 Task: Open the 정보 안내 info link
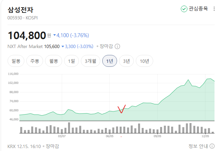(x=201, y=146)
